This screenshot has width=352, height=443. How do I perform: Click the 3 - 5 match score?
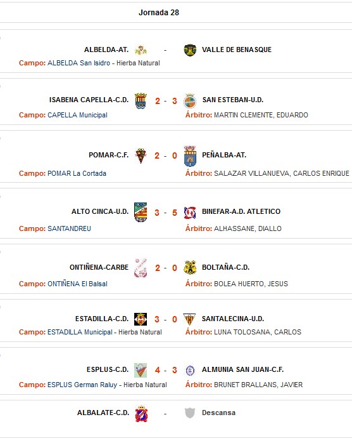click(x=166, y=213)
